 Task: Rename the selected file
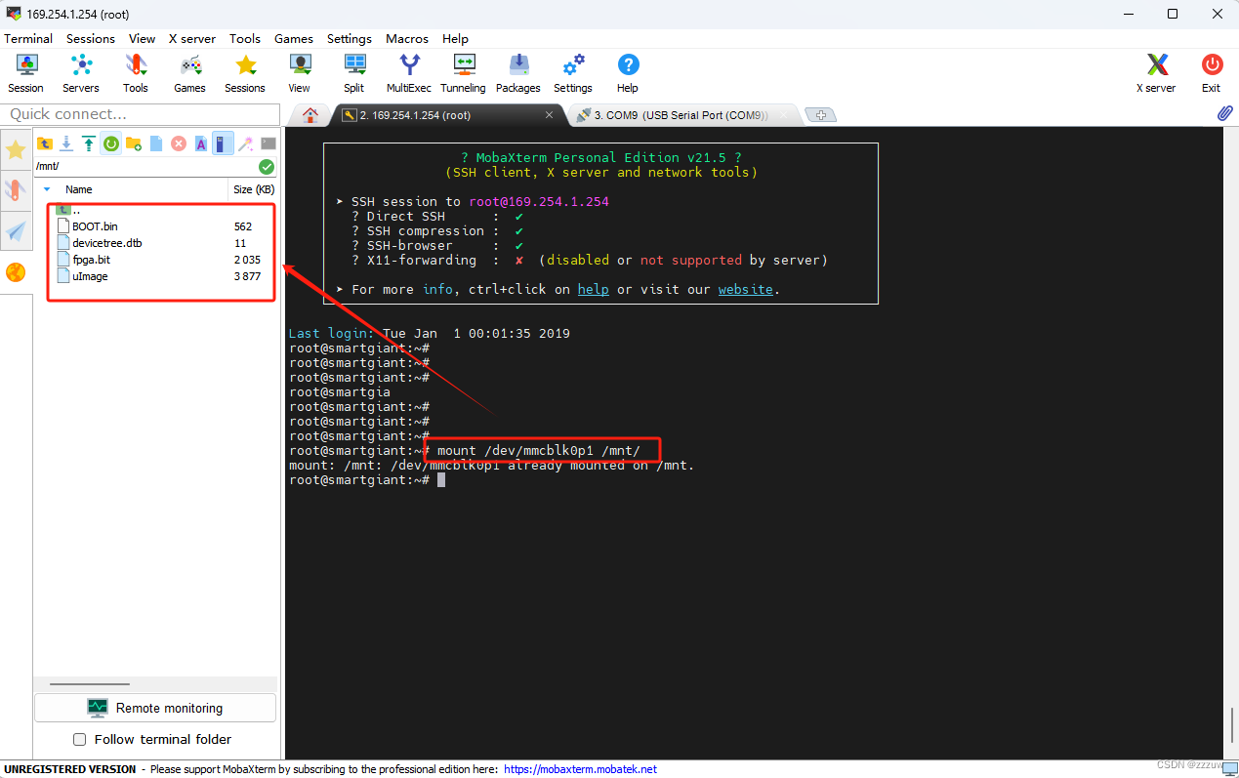click(199, 143)
